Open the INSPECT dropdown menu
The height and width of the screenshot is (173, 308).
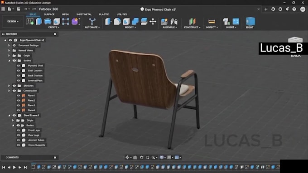tap(212, 28)
